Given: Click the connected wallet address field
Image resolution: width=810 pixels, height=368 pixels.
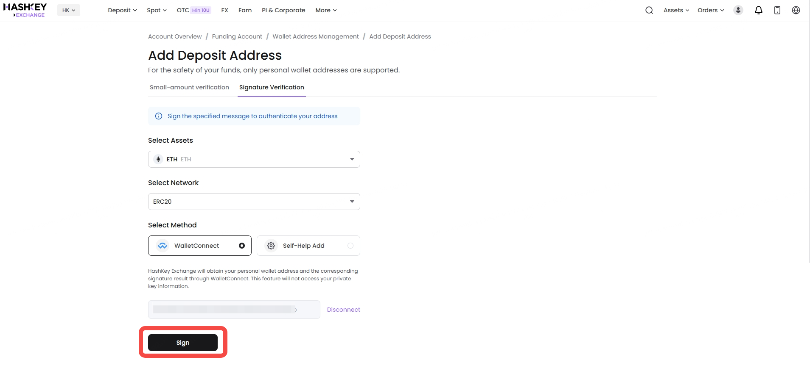Looking at the screenshot, I should (234, 310).
